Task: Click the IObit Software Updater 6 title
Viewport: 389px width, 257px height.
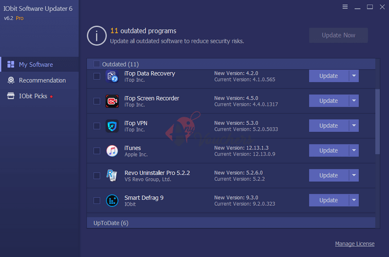Action: tap(38, 8)
